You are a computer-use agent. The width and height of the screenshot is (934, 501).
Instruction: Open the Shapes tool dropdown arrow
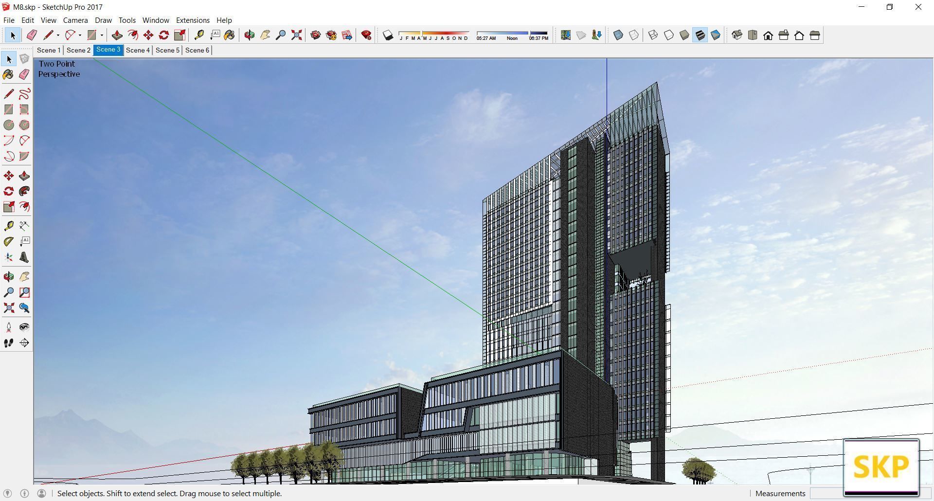click(x=102, y=35)
